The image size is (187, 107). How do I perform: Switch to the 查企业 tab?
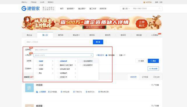[29, 35]
